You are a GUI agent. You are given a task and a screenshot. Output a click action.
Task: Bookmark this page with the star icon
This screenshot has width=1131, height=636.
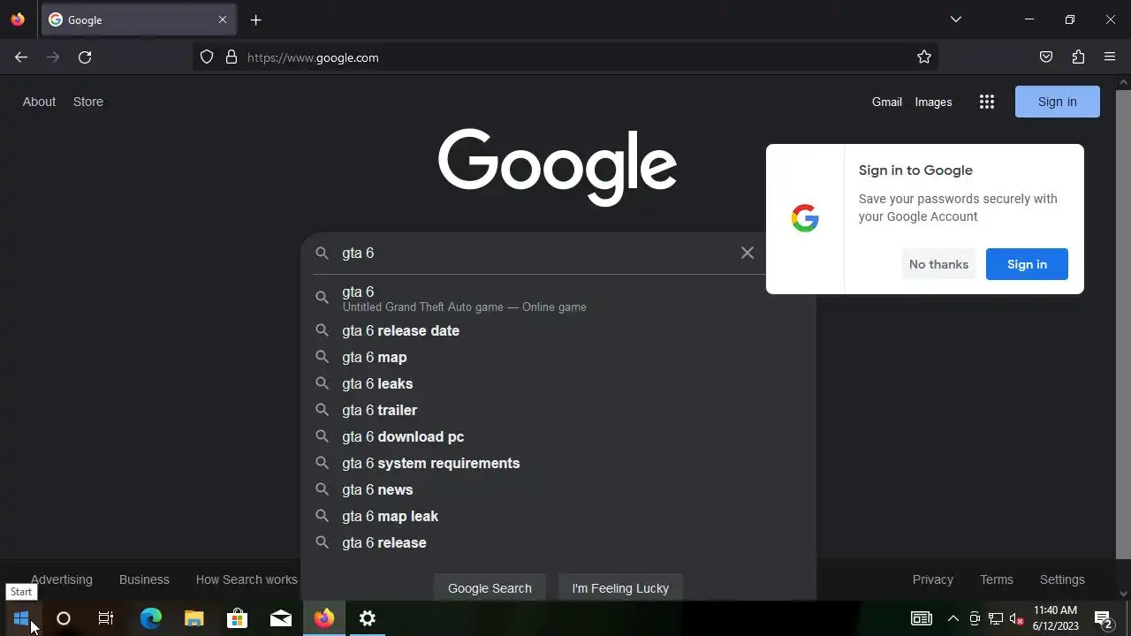pos(924,57)
